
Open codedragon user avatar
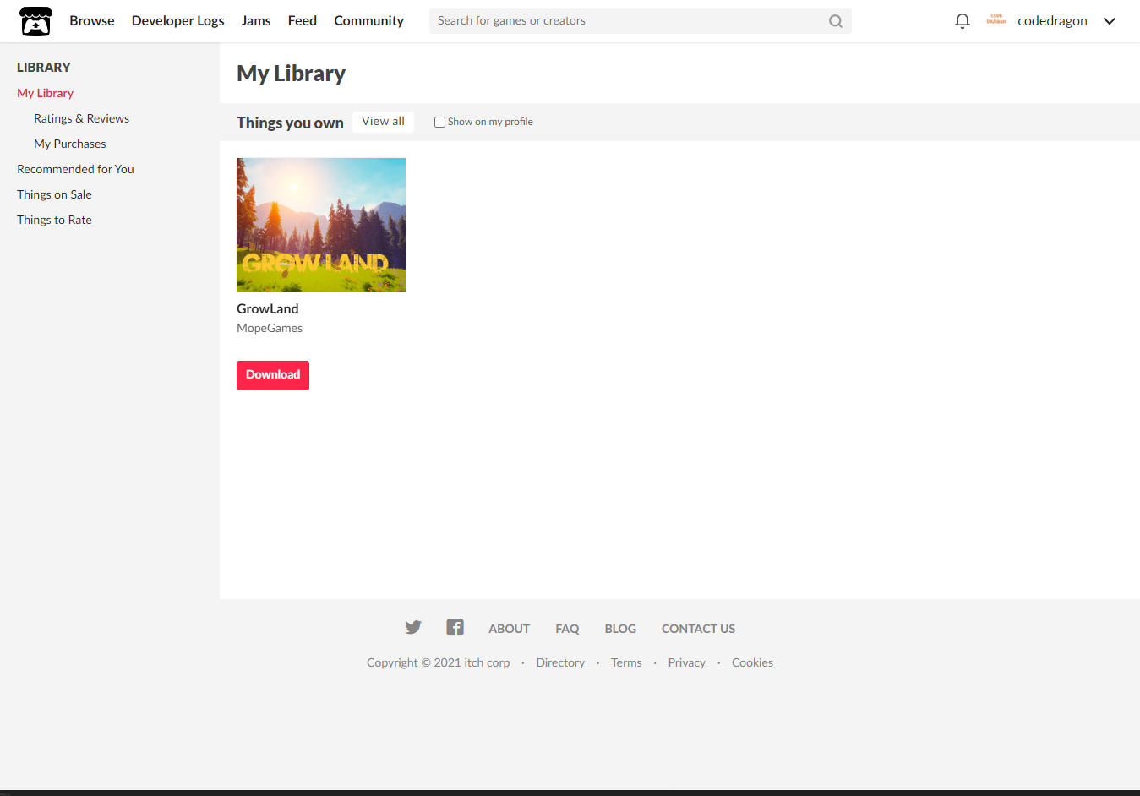[996, 20]
